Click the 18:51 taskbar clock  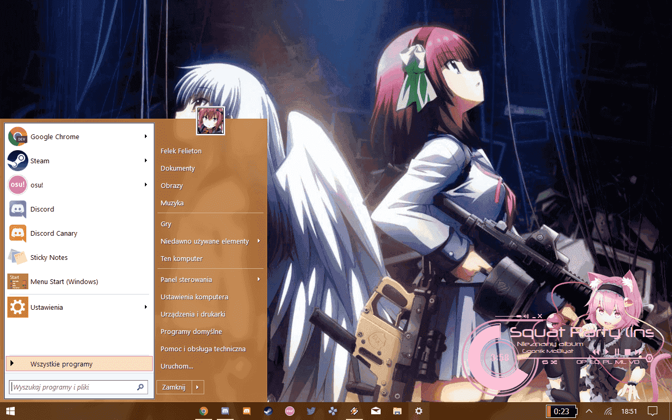[629, 411]
